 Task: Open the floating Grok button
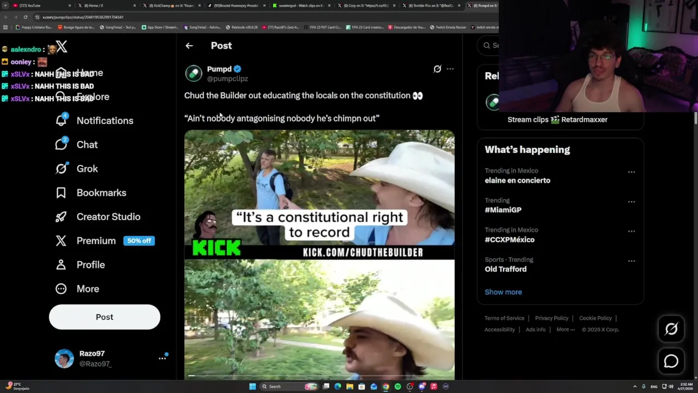point(671,329)
